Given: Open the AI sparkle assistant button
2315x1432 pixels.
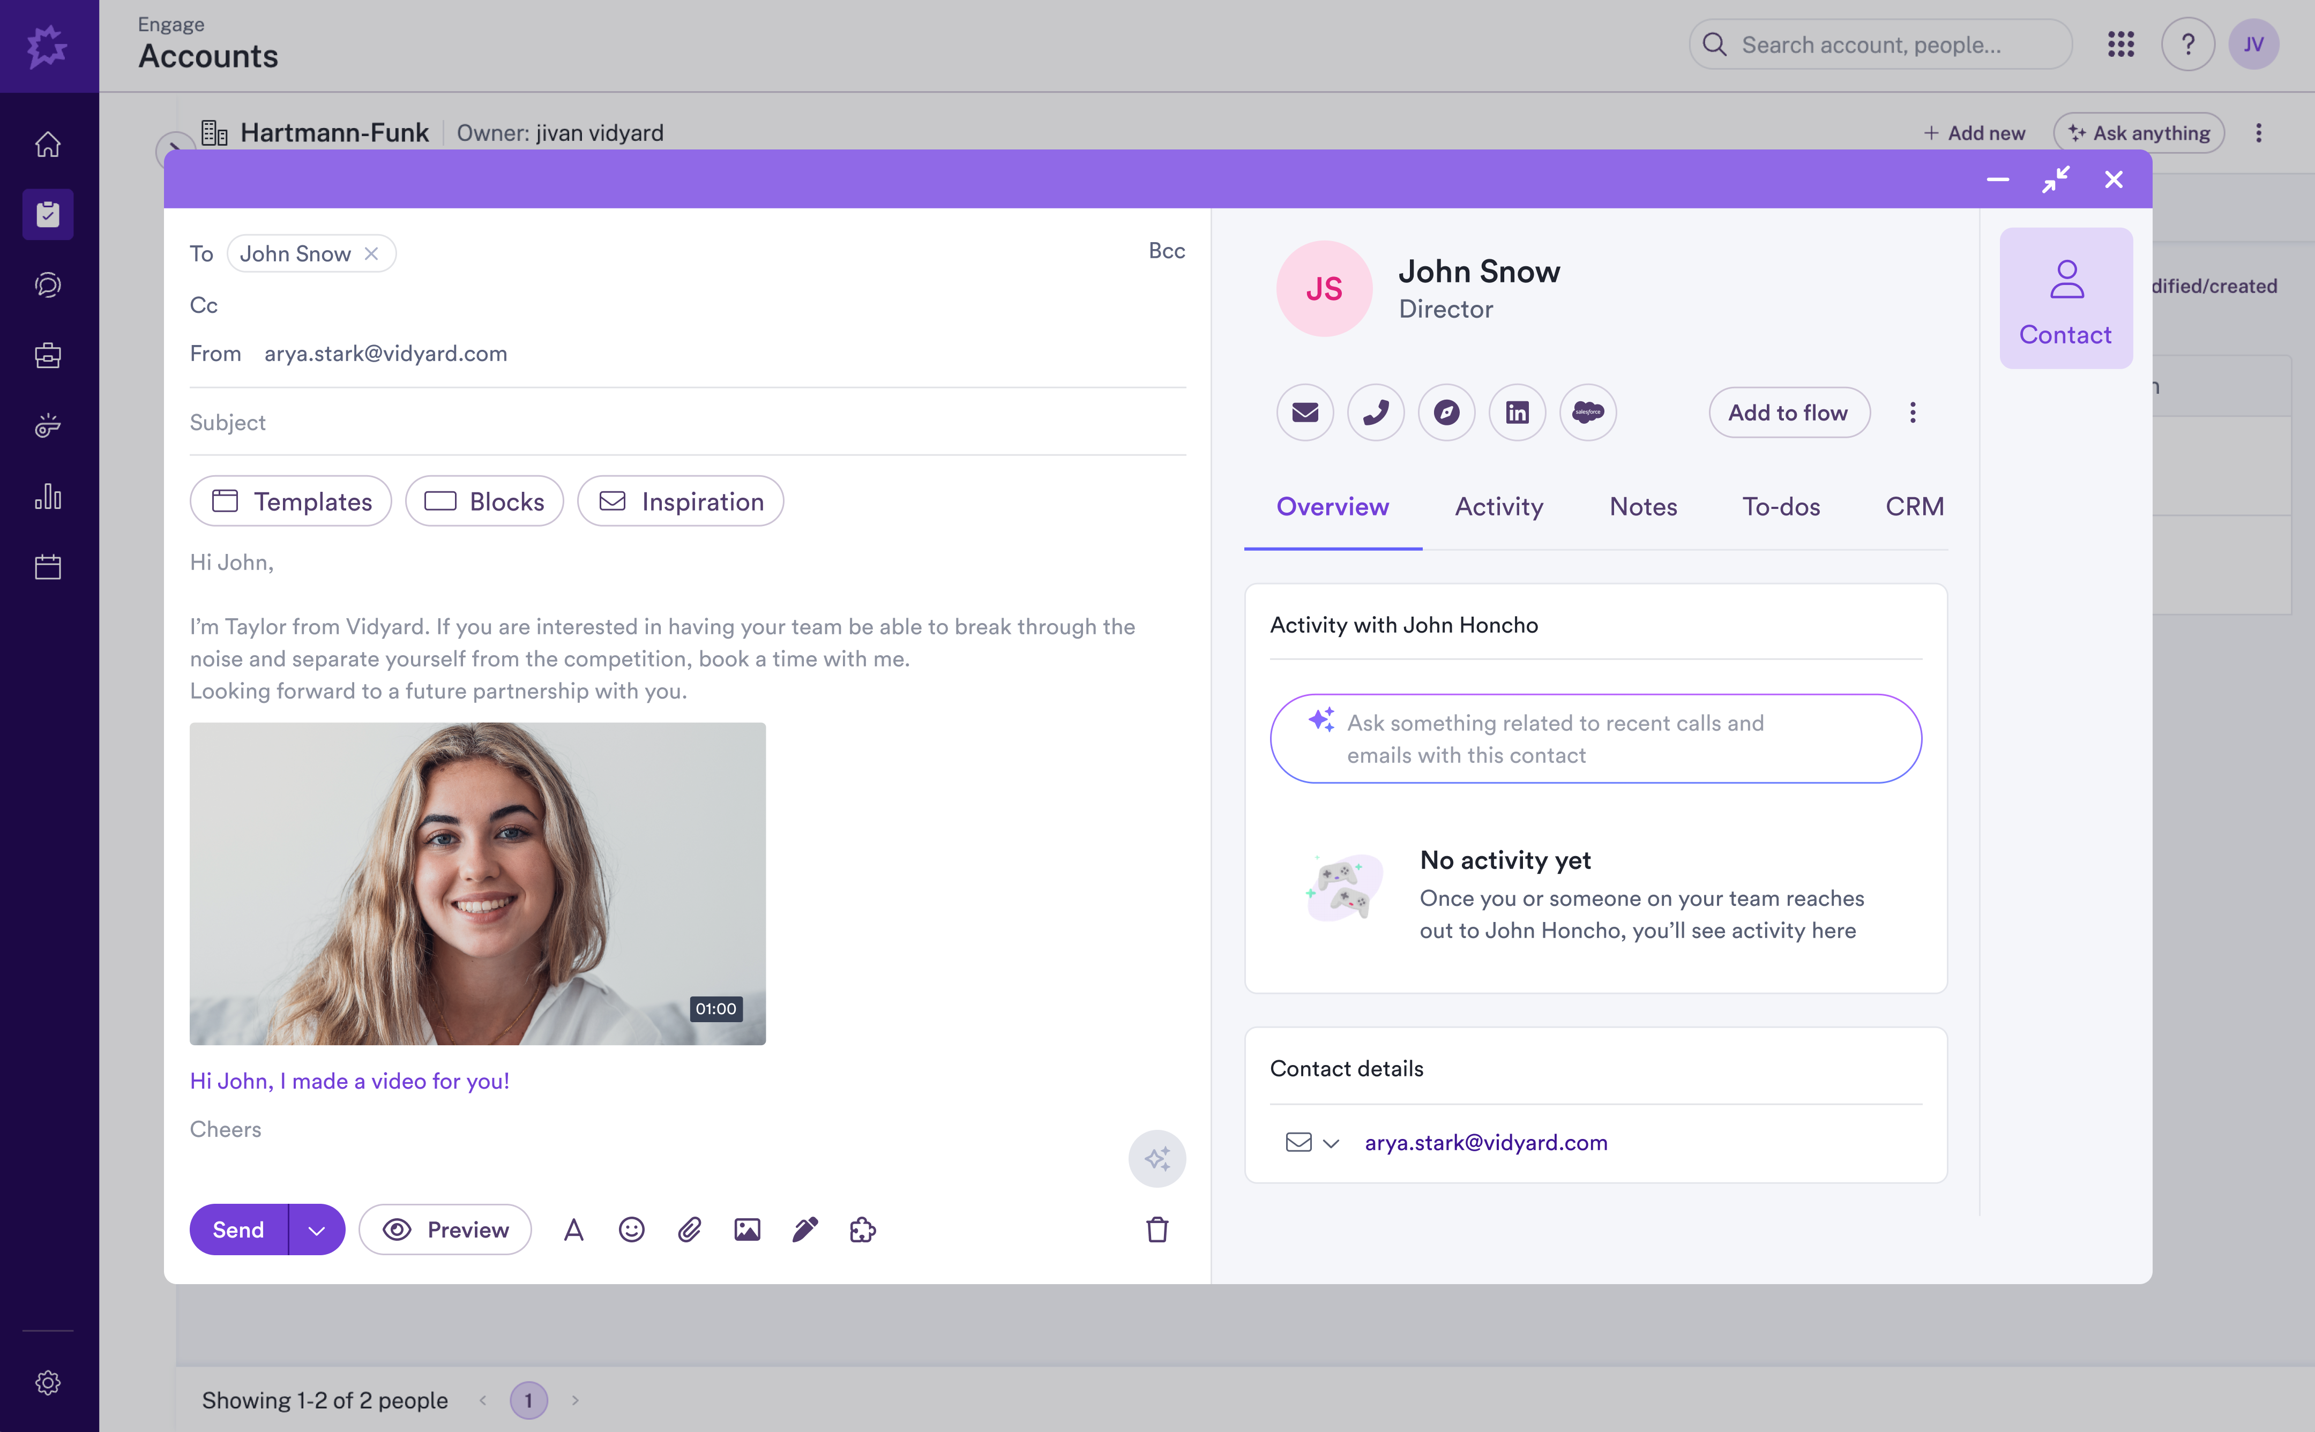Looking at the screenshot, I should pos(1156,1158).
